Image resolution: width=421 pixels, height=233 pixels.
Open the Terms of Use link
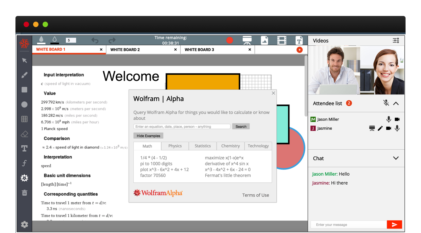coord(256,195)
